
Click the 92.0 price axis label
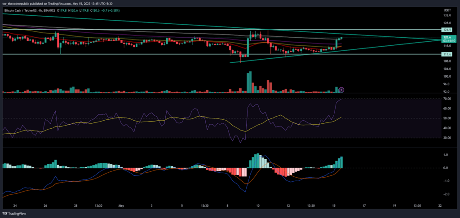(447, 92)
